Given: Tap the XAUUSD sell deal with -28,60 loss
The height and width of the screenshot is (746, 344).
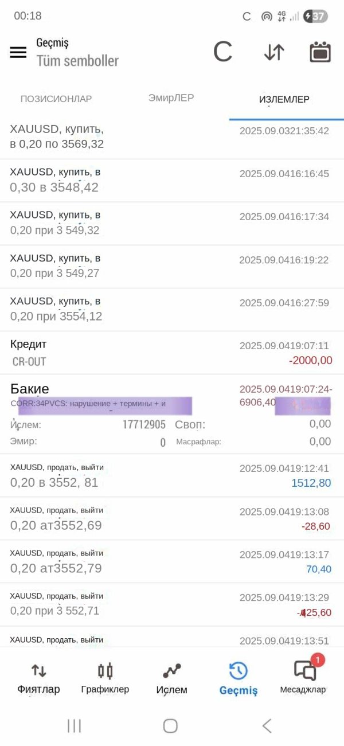Looking at the screenshot, I should point(172,518).
